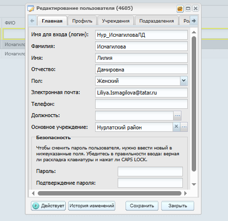This screenshot has height=221, width=228.
Task: Click the Отчество field Дамировна
Action: tap(141, 70)
